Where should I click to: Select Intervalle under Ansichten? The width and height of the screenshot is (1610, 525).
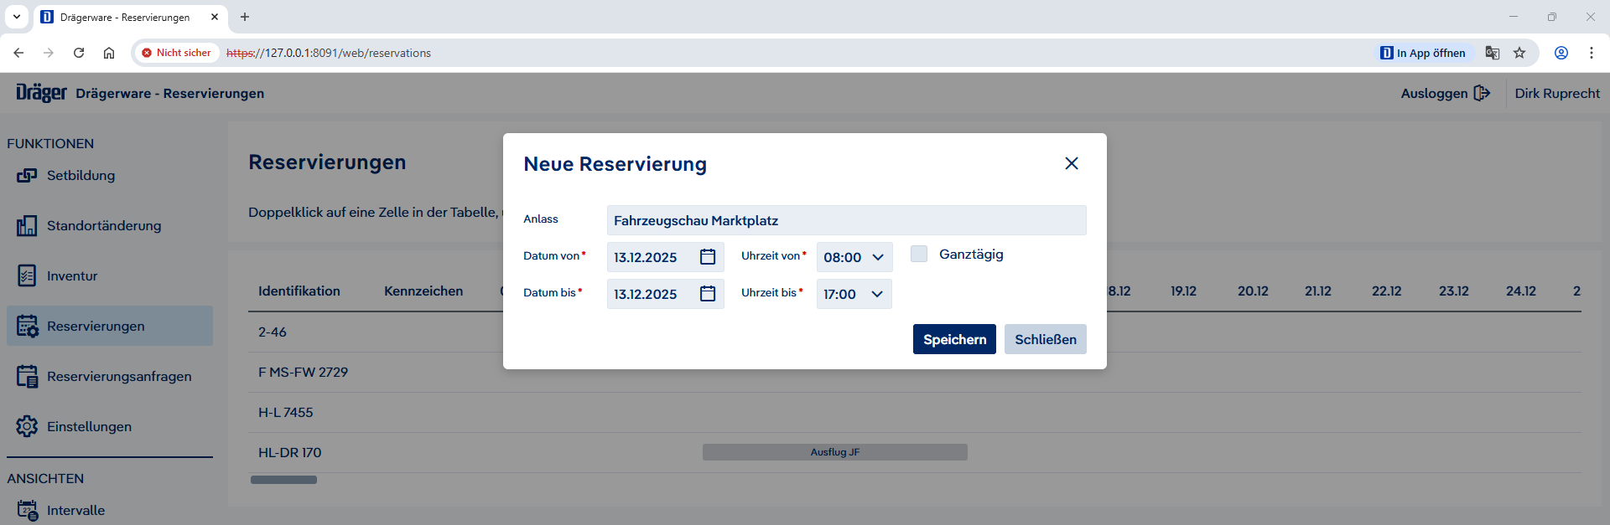tap(75, 510)
